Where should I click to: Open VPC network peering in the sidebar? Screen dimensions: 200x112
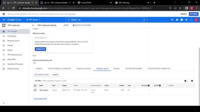click(15, 55)
